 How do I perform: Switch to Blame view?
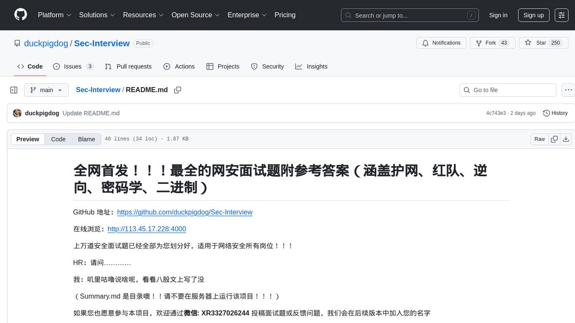(86, 139)
